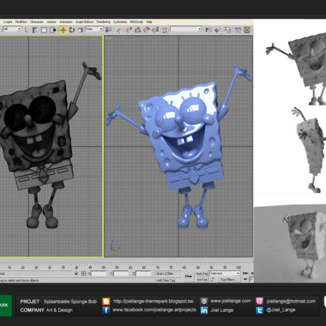Open the www.joellange.com link
Screen dimensions: 326x326
[x=231, y=301]
